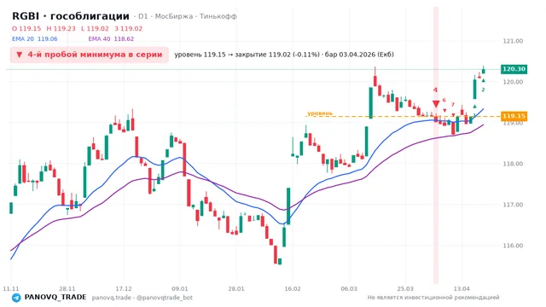Click the small red triangle marker labeled 7
Screen dimensions: 546x307
click(x=453, y=115)
